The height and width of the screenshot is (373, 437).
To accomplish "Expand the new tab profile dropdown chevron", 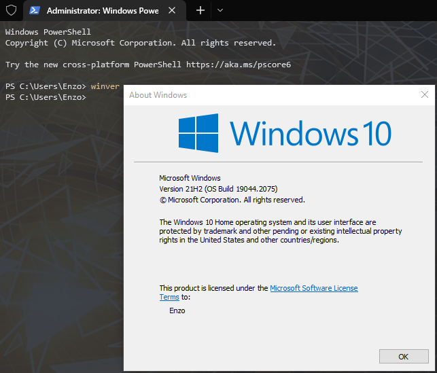I will click(x=220, y=11).
